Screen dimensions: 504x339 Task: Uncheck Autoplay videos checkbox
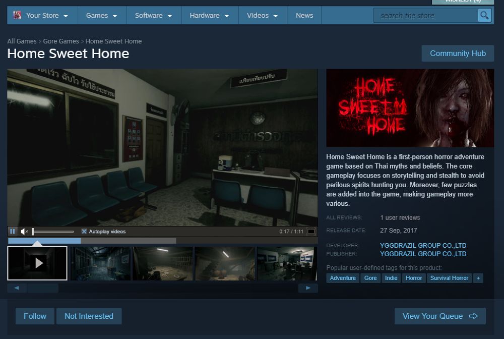click(x=84, y=232)
